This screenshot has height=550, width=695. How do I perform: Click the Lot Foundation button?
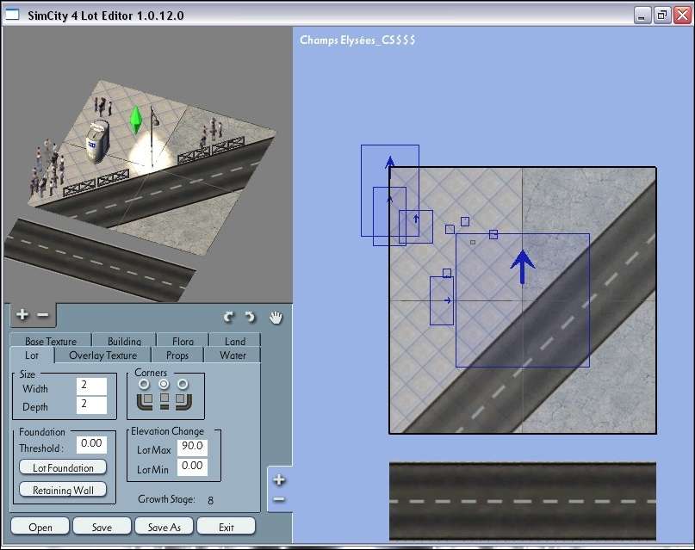(63, 467)
